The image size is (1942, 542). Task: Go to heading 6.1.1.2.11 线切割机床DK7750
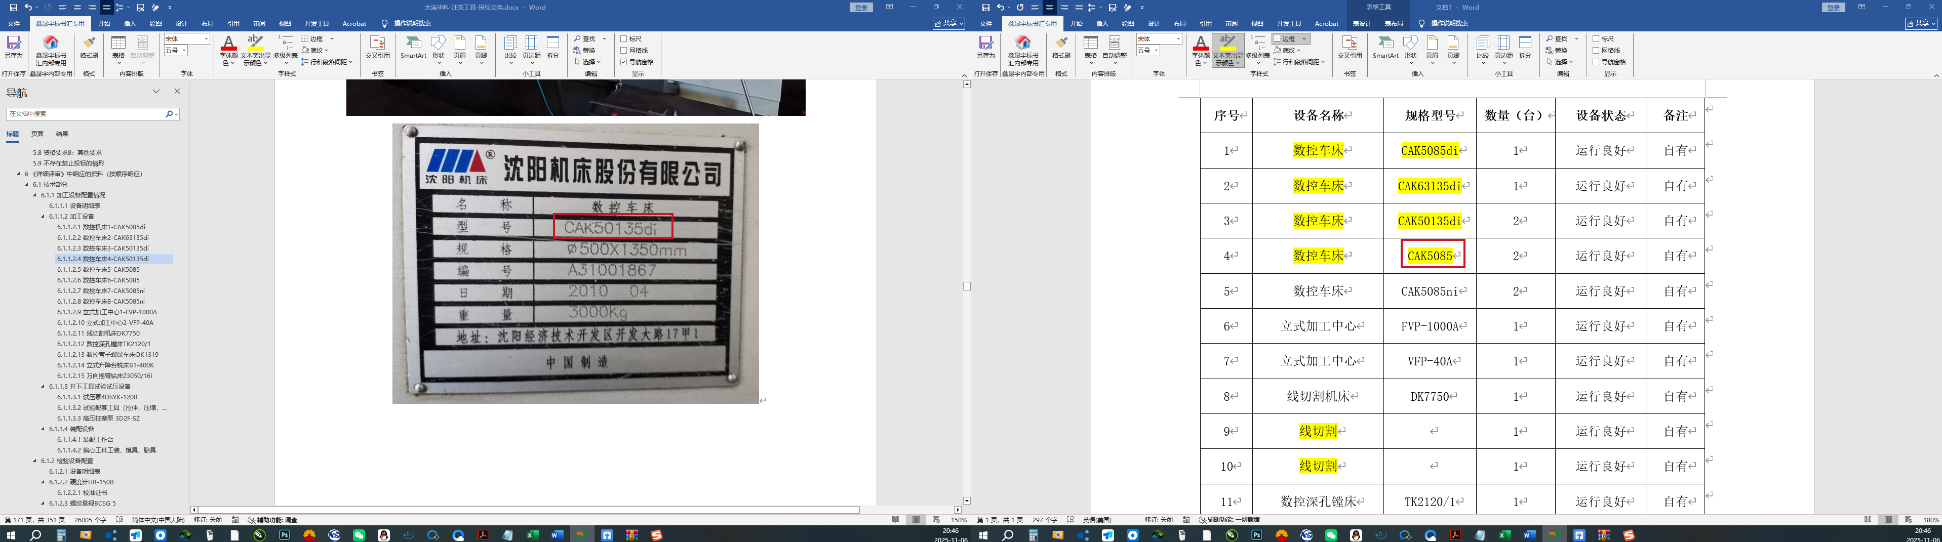(x=98, y=333)
